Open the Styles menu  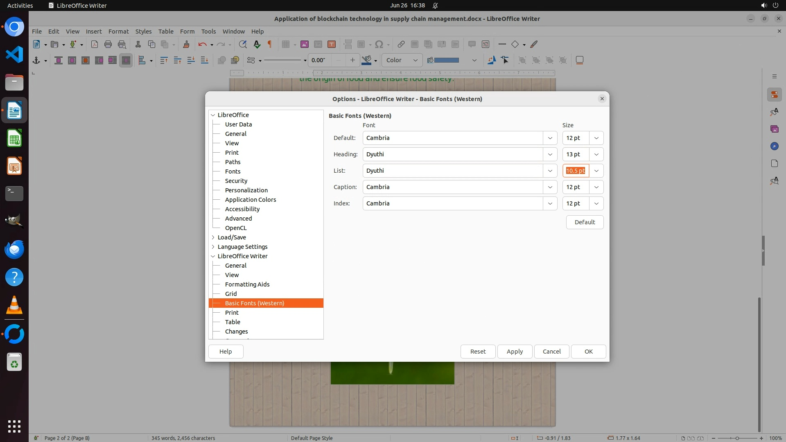pos(143,32)
